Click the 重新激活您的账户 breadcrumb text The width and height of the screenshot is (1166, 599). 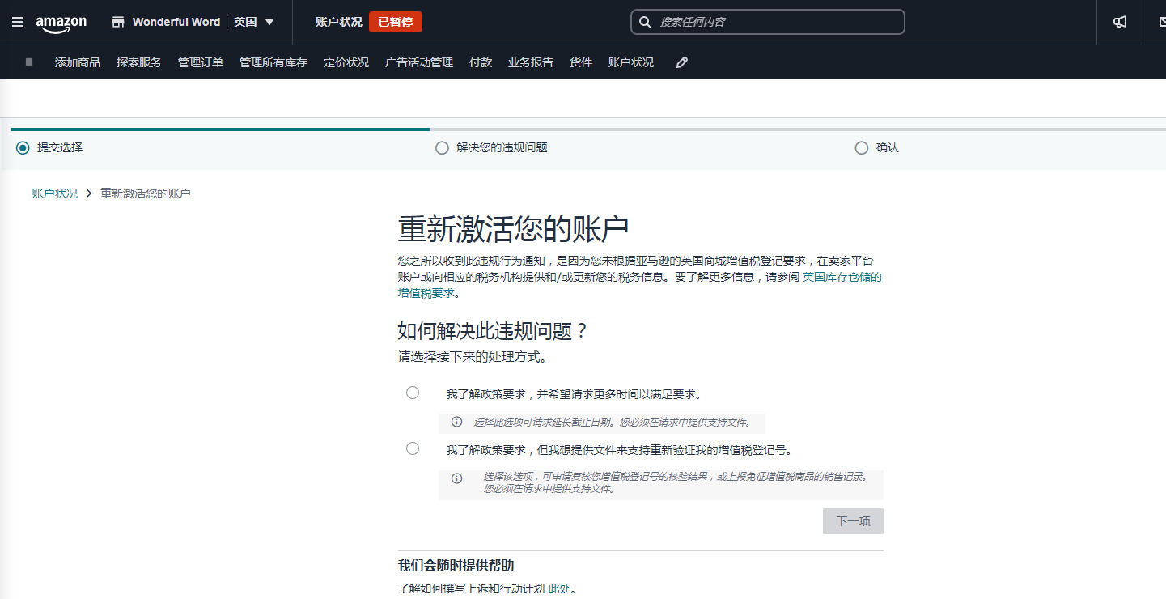point(146,193)
